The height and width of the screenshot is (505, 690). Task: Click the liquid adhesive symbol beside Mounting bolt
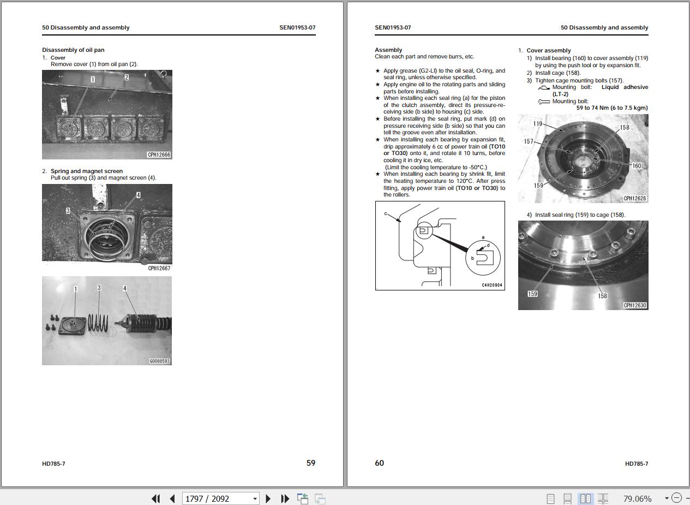coord(544,87)
